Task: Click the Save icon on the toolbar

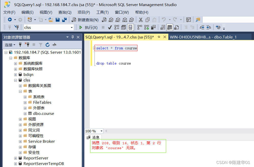Action: (58, 19)
